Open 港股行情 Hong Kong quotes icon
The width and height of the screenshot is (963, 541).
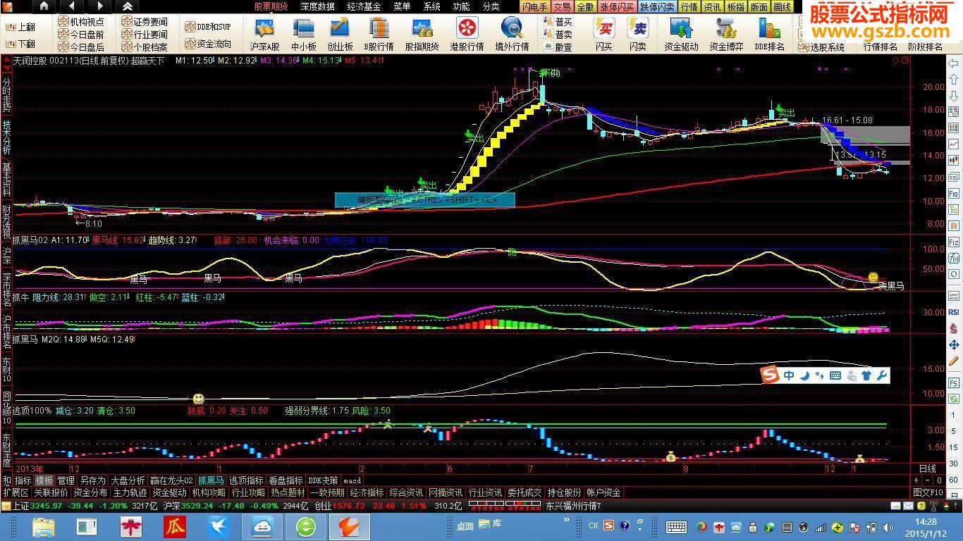[x=467, y=35]
